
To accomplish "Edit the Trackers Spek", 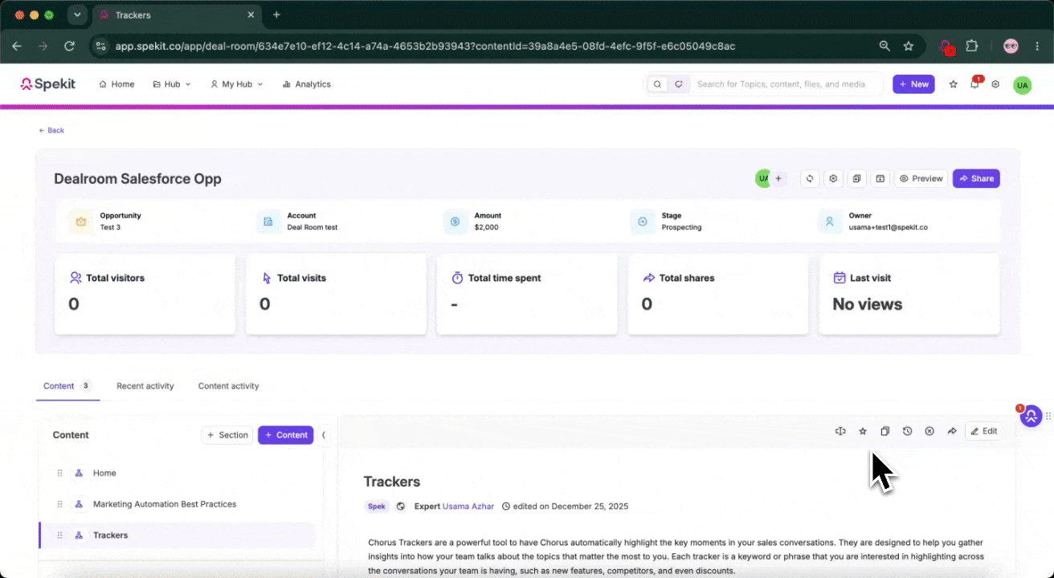I will 984,431.
